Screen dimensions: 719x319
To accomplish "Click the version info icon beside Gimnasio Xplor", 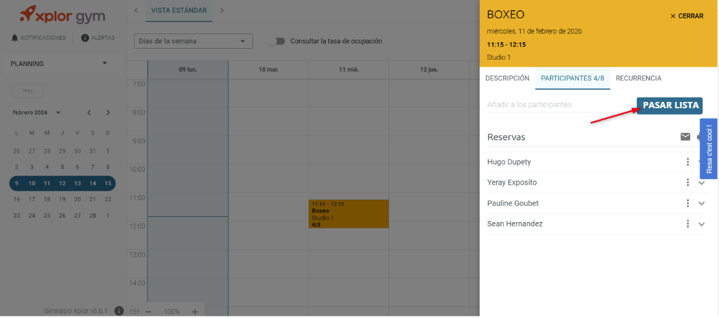I will coord(118,311).
